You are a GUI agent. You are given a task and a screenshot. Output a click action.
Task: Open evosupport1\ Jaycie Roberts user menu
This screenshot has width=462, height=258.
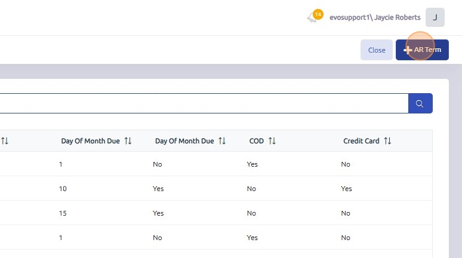[x=378, y=17]
